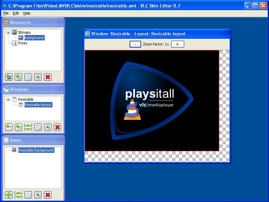Open the Help menu
The height and width of the screenshot is (202, 269).
tap(27, 13)
